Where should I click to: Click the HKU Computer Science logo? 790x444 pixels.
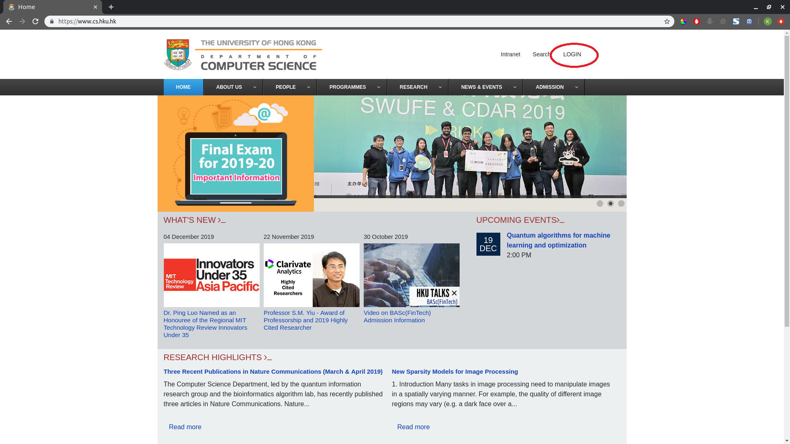(x=243, y=54)
